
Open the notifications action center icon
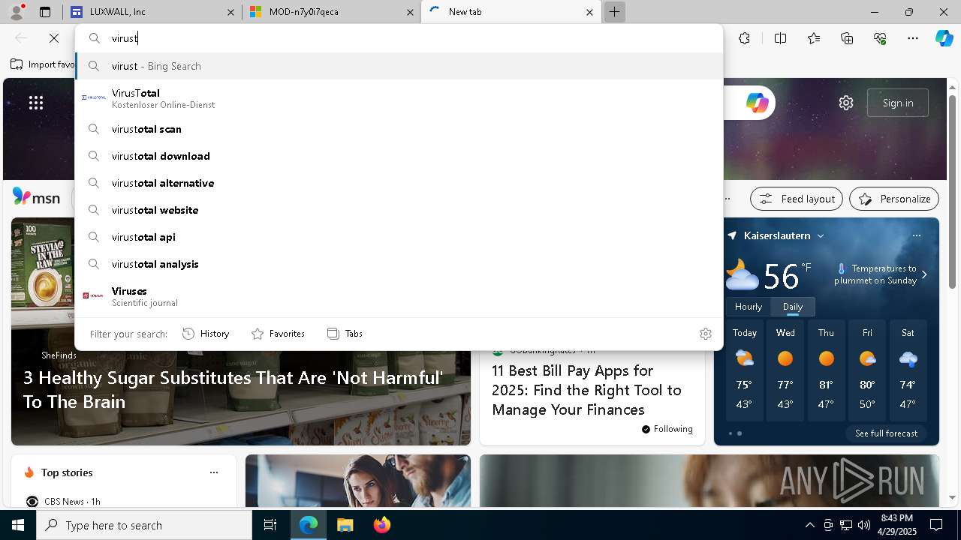pos(936,525)
